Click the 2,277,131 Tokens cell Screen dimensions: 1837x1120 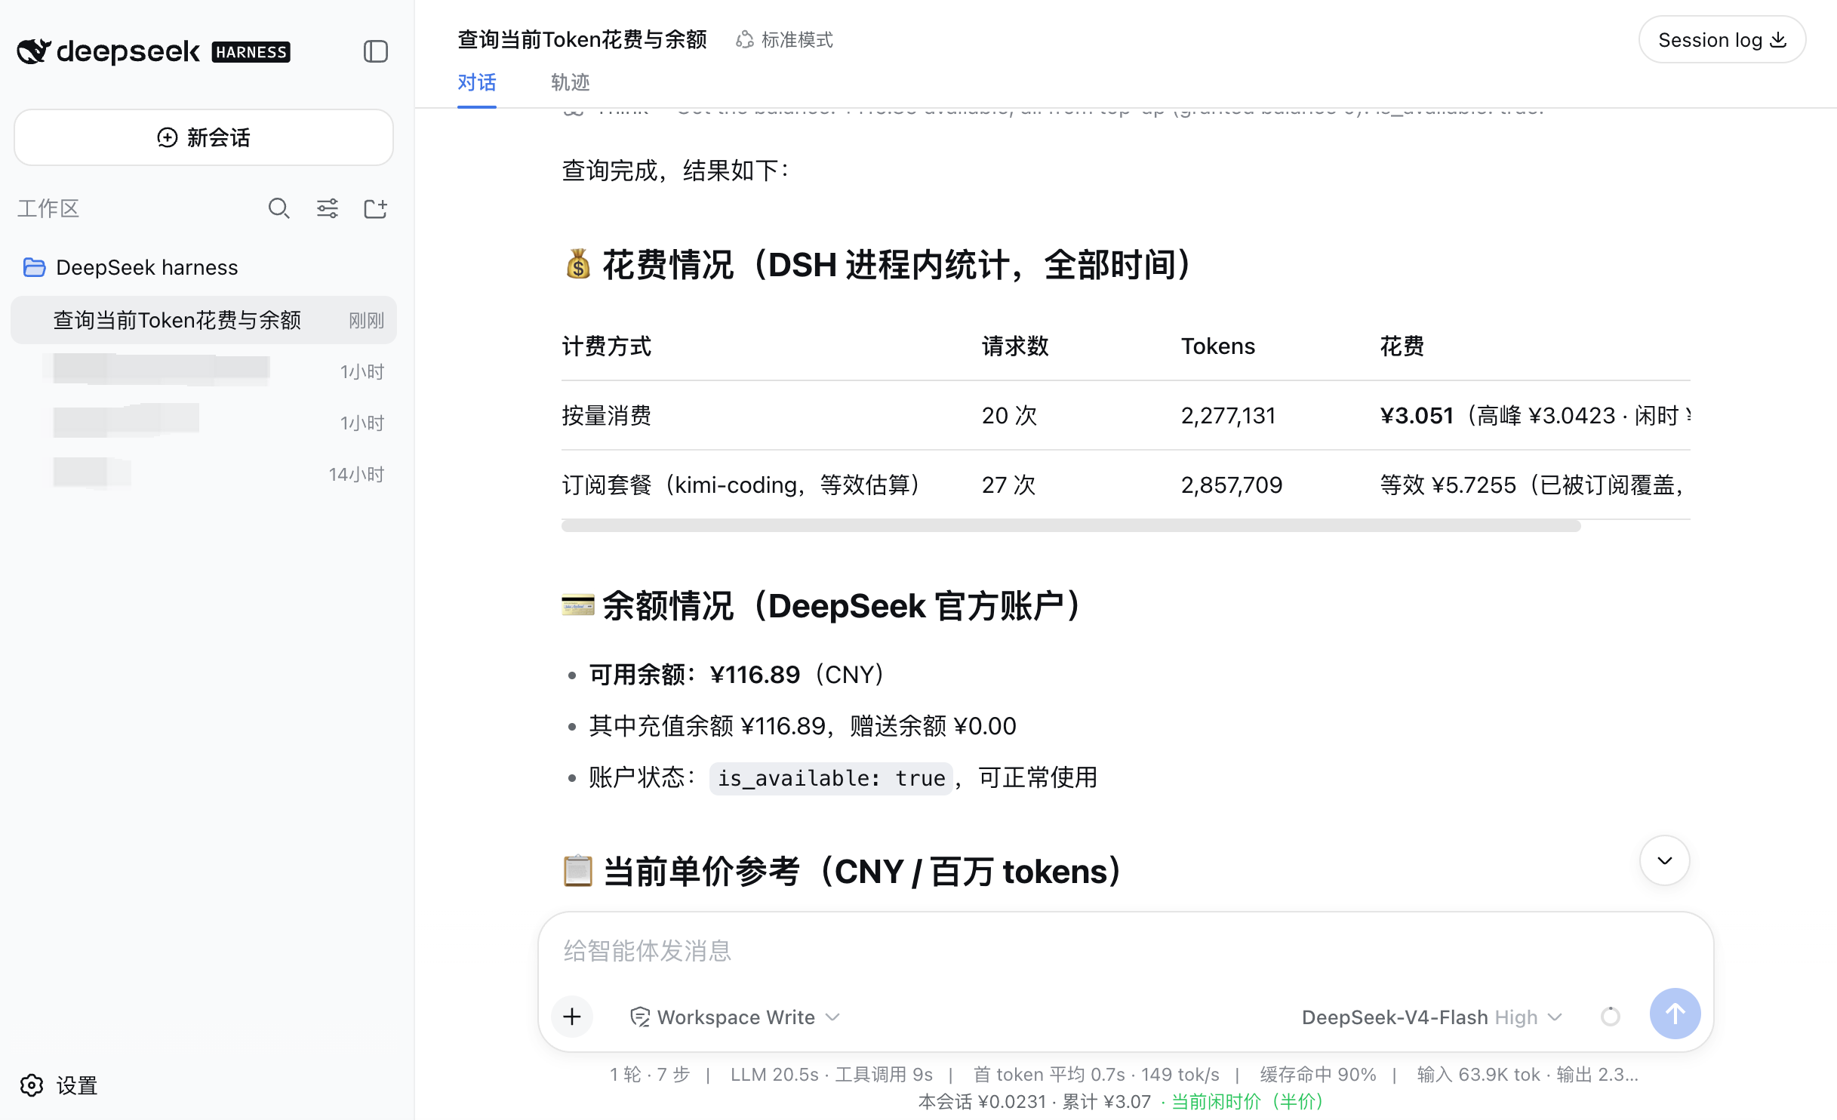(x=1229, y=415)
